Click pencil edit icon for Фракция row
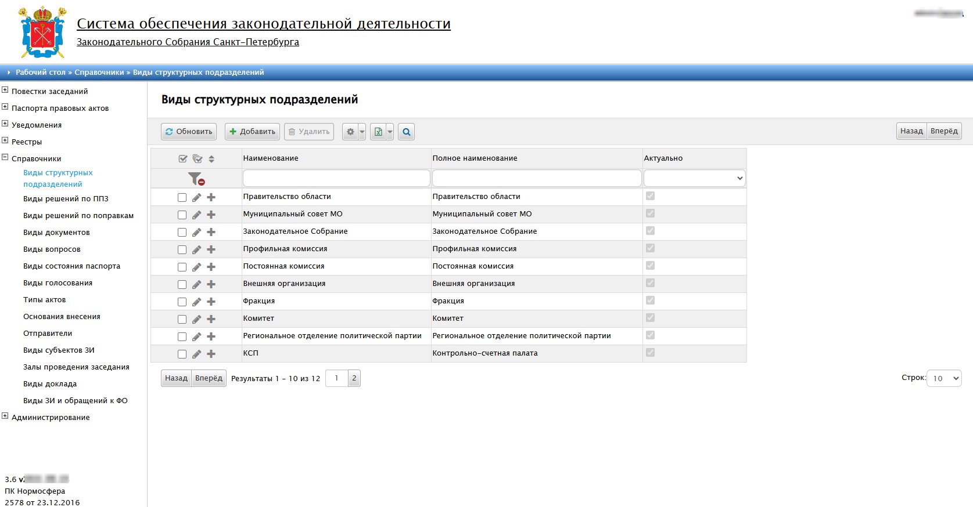 pos(197,302)
